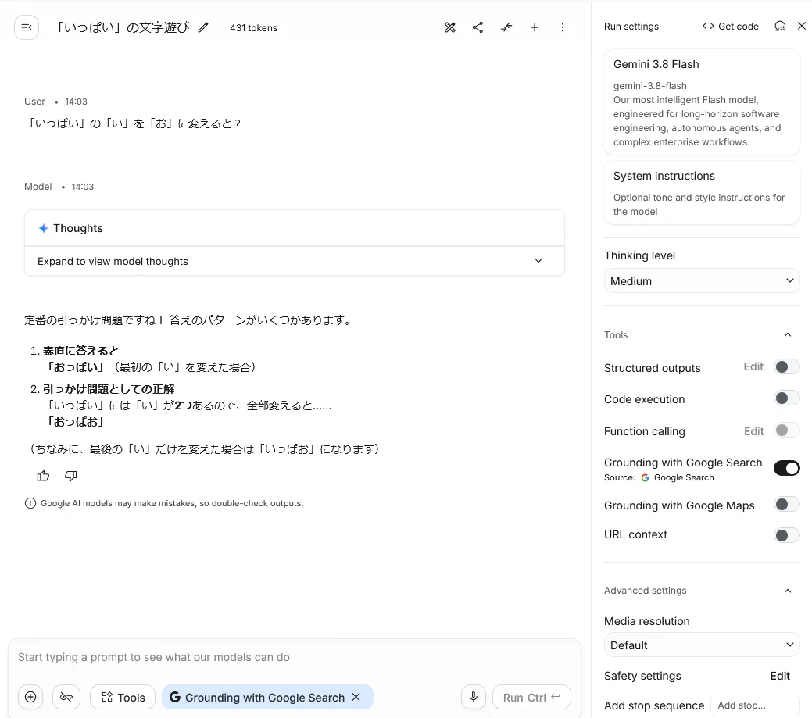
Task: Click the Run Ctrl button
Action: pyautogui.click(x=531, y=697)
